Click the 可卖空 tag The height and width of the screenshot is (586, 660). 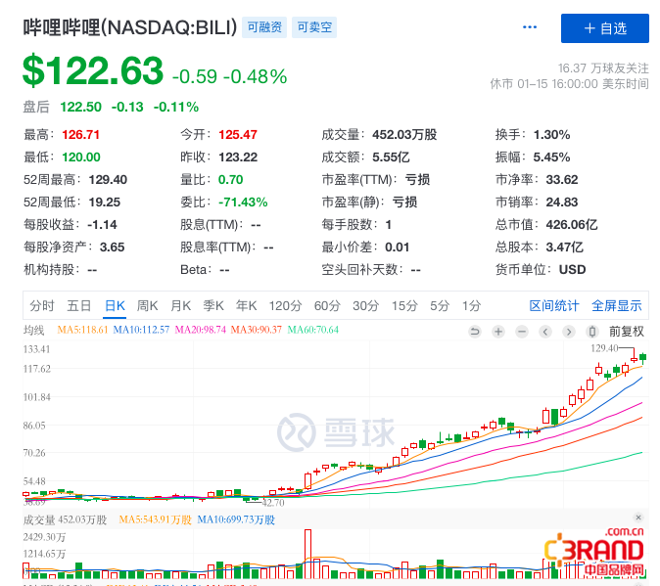315,27
